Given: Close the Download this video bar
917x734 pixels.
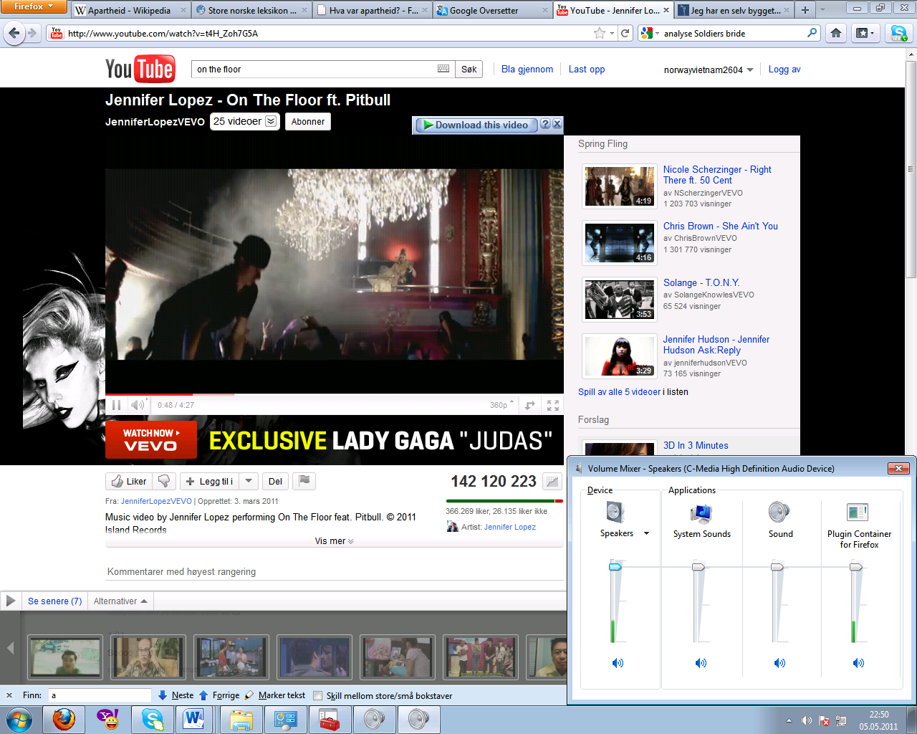Looking at the screenshot, I should (557, 124).
